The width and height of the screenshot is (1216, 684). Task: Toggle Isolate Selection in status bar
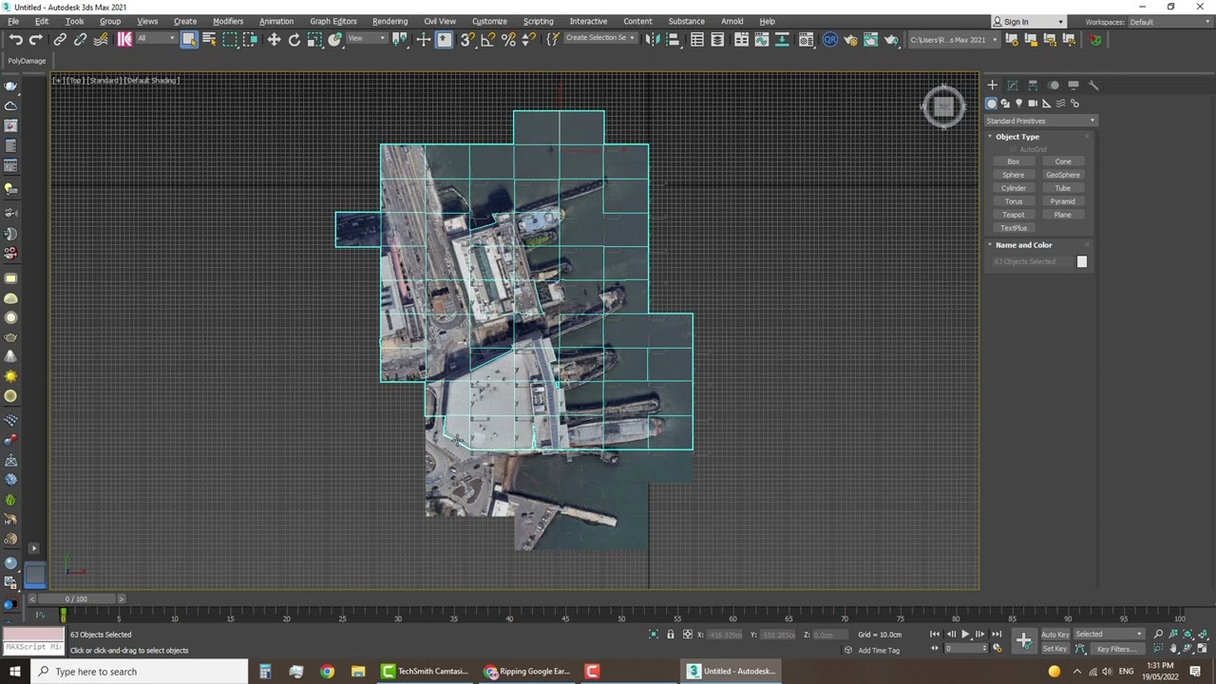[x=654, y=634]
